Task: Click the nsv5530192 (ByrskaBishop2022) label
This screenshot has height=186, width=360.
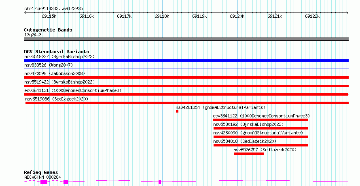Action: tap(249, 124)
